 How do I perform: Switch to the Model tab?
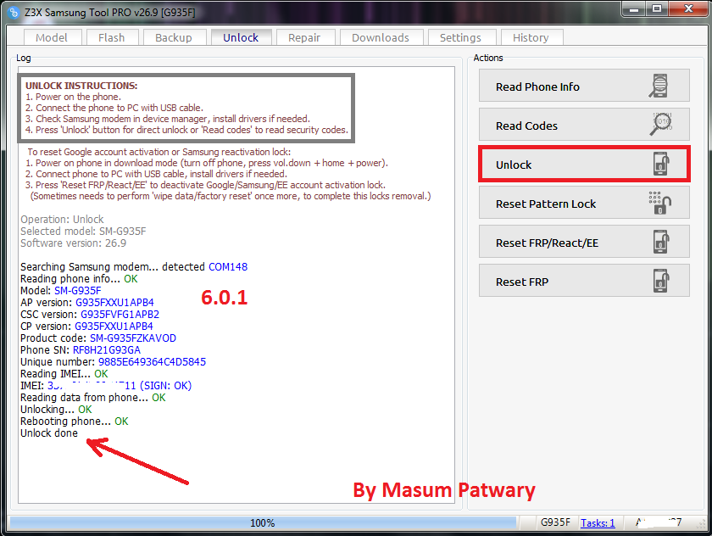[x=52, y=37]
